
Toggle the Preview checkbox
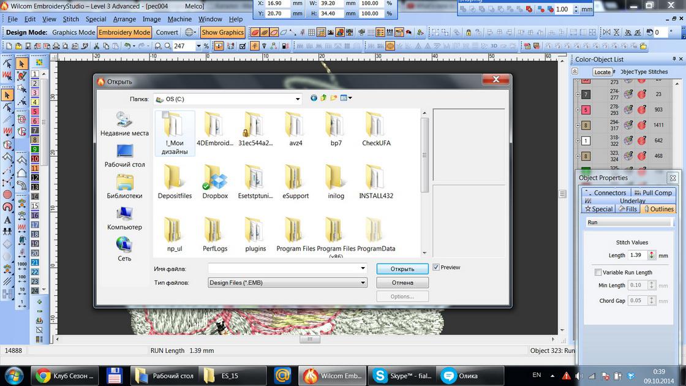436,267
